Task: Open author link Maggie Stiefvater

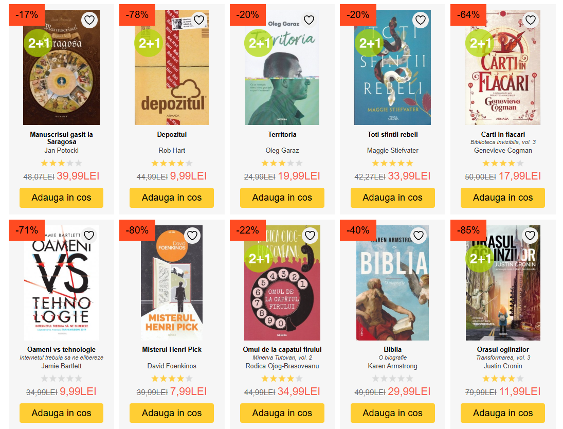Action: coord(392,151)
